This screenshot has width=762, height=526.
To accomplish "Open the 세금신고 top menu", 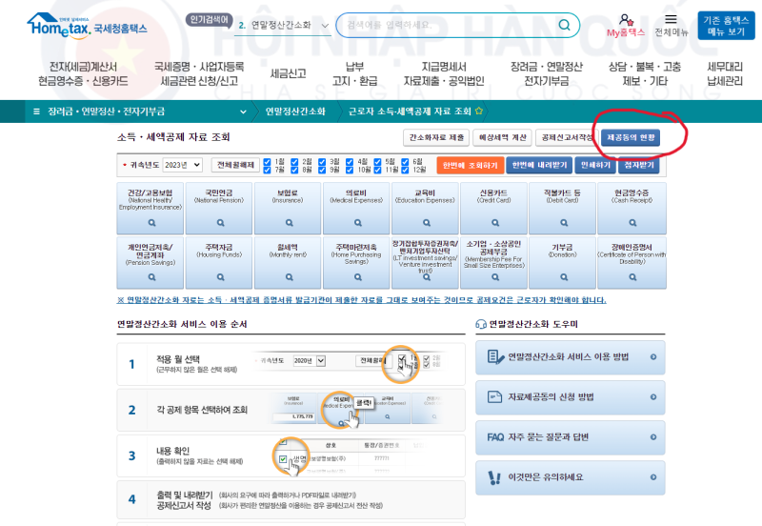I will click(288, 73).
